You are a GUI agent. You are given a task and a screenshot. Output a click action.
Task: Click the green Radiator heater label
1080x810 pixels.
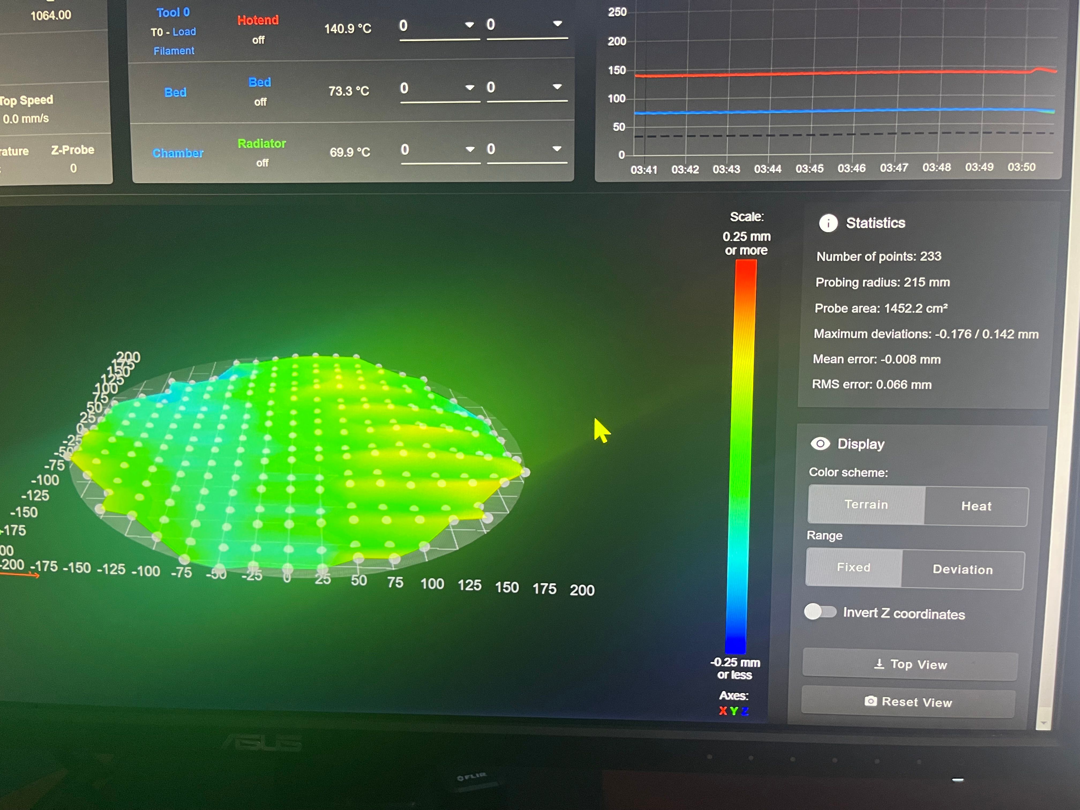tap(262, 144)
